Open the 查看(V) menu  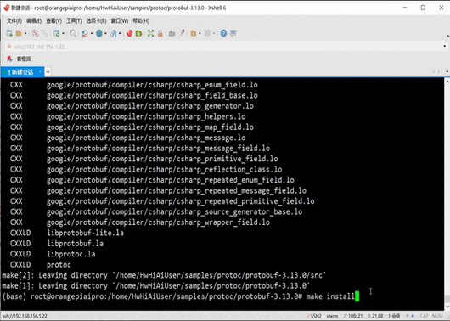tap(54, 21)
